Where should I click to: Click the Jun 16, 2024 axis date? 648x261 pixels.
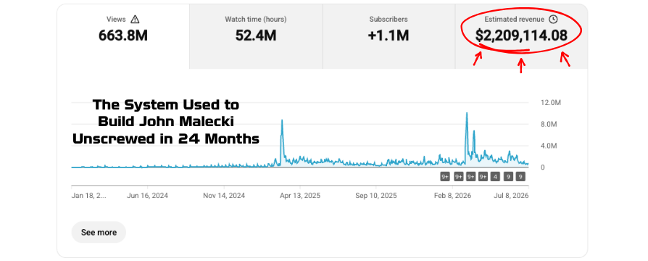point(148,196)
